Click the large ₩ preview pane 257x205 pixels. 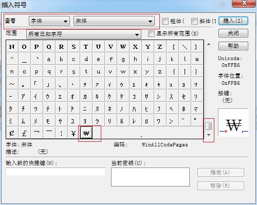[233, 122]
